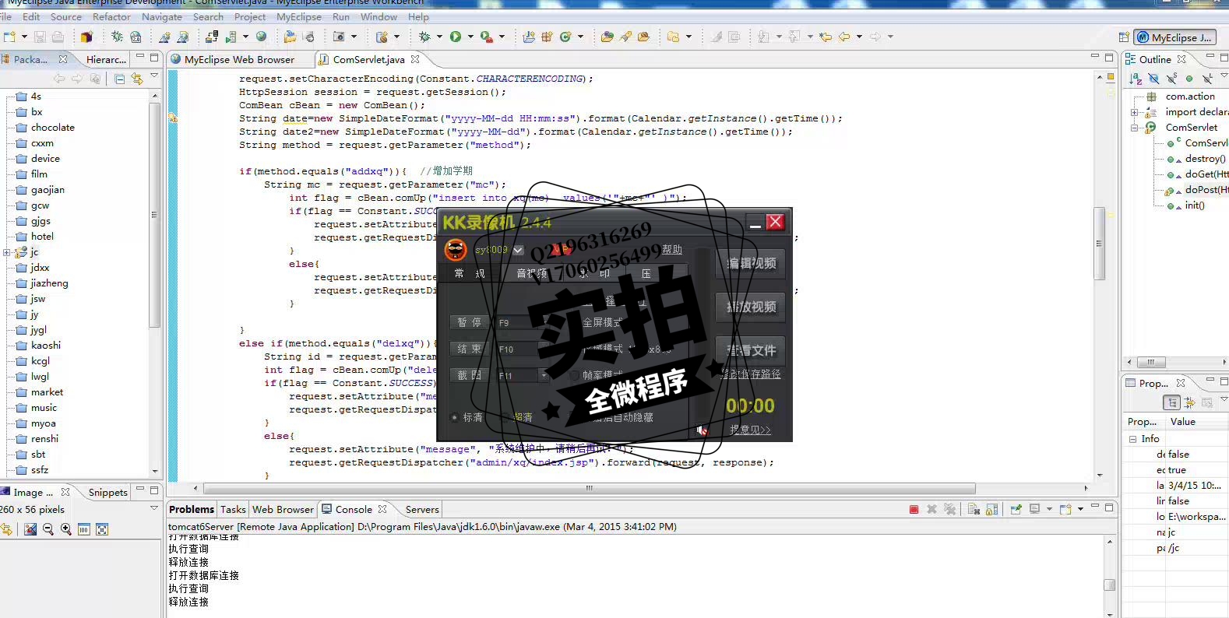Click the 暂停 pause button in KK recorder
The width and height of the screenshot is (1229, 618).
(x=469, y=322)
